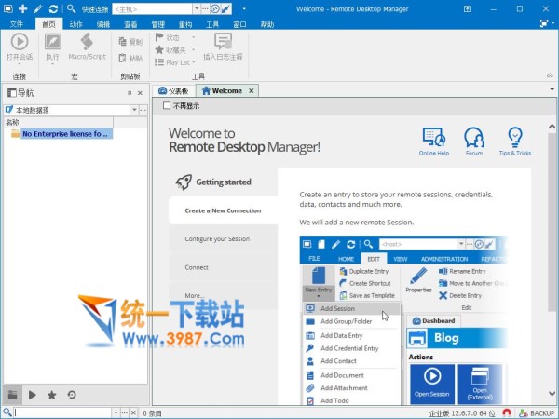Open the 管理 ribbon tab
Screen dimensions: 559x419
click(157, 23)
